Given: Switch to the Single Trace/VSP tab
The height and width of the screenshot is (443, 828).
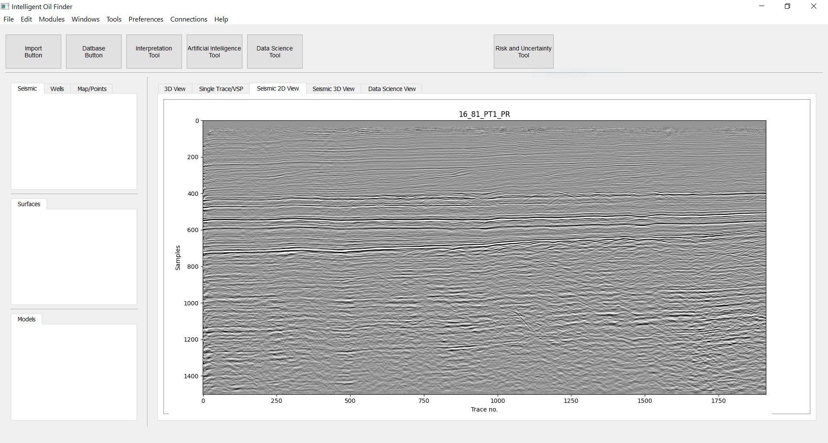Looking at the screenshot, I should click(221, 89).
